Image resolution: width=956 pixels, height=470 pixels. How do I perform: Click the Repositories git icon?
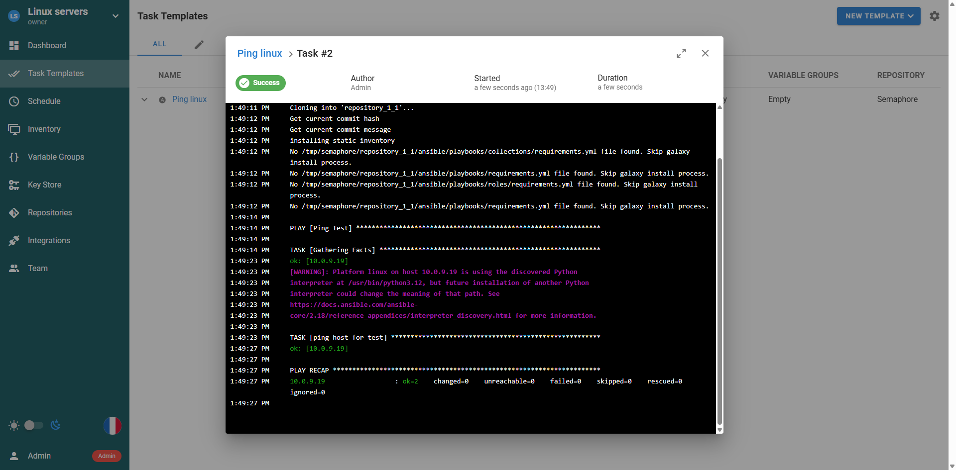pos(14,213)
